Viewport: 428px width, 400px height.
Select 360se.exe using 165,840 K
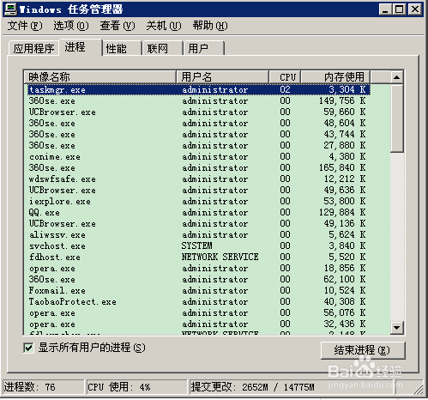(199, 167)
